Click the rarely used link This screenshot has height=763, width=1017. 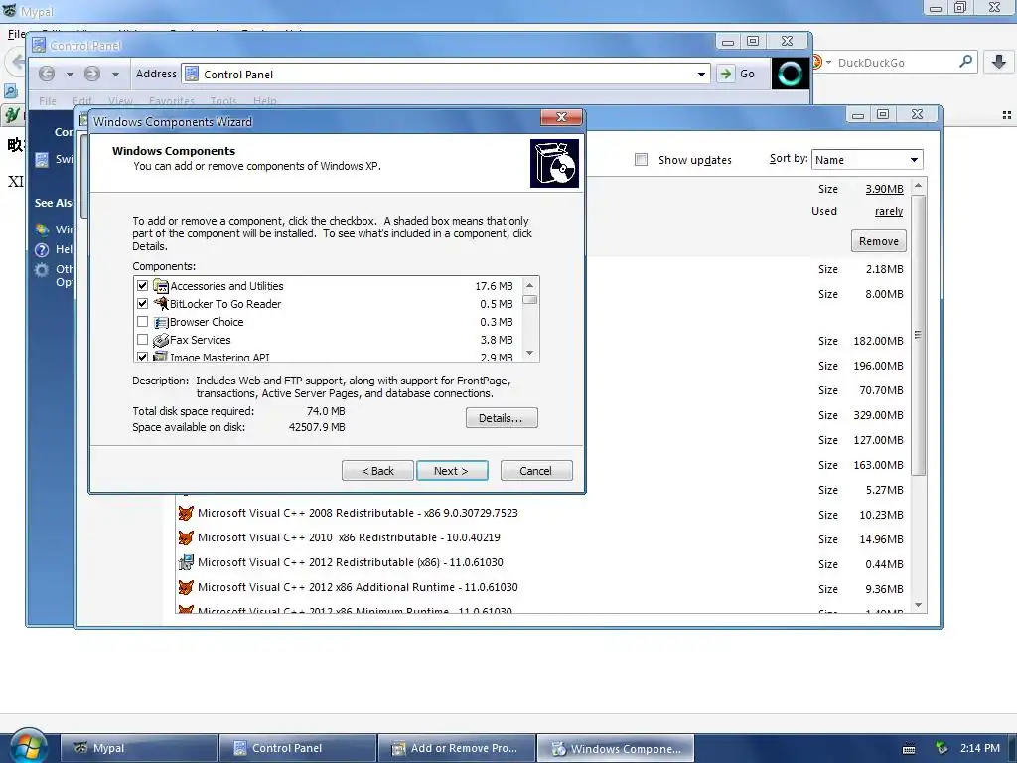click(x=889, y=211)
